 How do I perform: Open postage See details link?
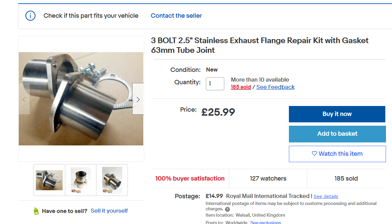[x=326, y=196]
